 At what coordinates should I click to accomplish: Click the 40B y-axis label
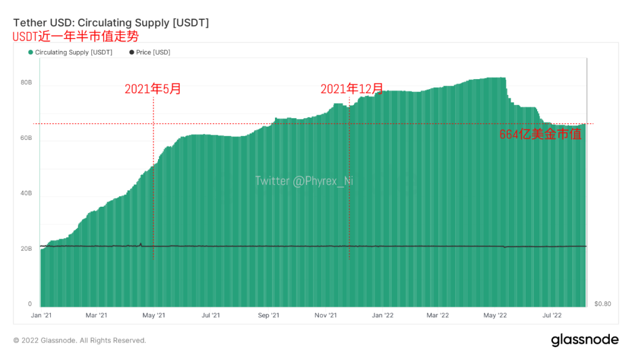tap(26, 193)
